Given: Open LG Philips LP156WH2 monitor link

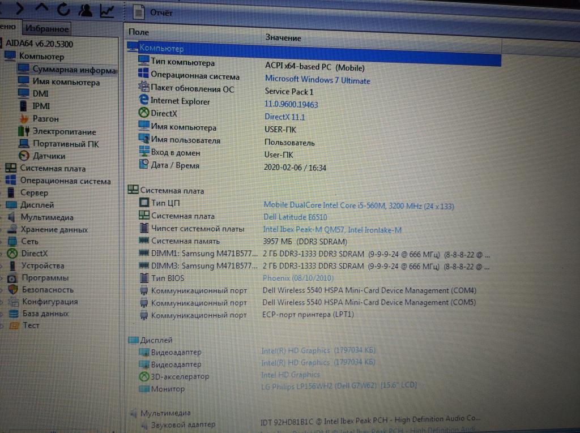Looking at the screenshot, I should point(339,385).
